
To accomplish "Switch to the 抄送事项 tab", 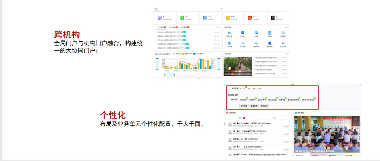I will (x=185, y=28).
